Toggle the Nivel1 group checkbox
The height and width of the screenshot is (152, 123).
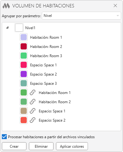pyautogui.click(x=19, y=28)
